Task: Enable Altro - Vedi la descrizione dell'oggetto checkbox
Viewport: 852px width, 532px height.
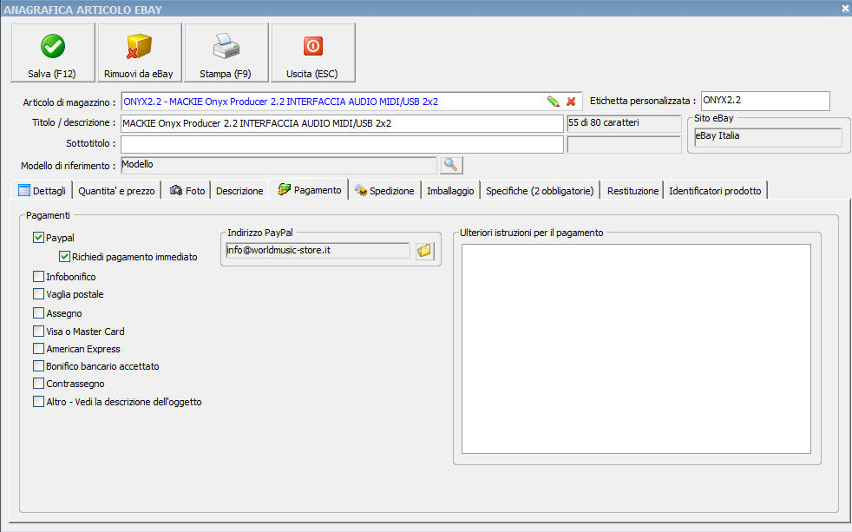Action: [x=38, y=402]
